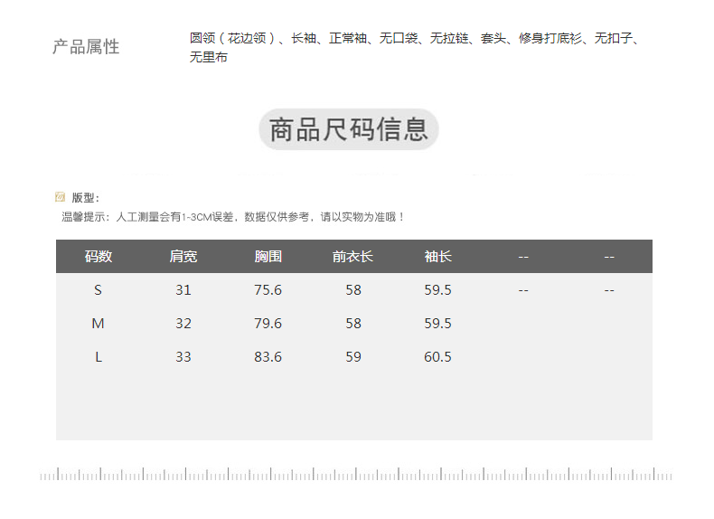
Task: Click the 商品尺码信息 heading badge
Action: click(348, 129)
